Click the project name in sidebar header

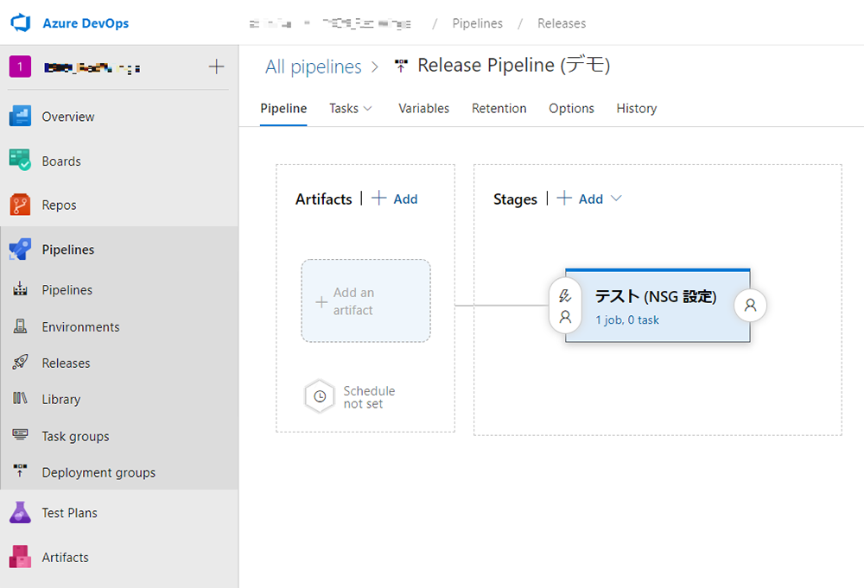click(92, 67)
